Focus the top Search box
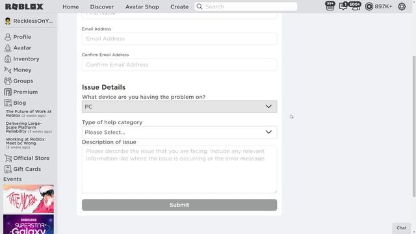Screen dimensions: 416x234 (246, 6)
